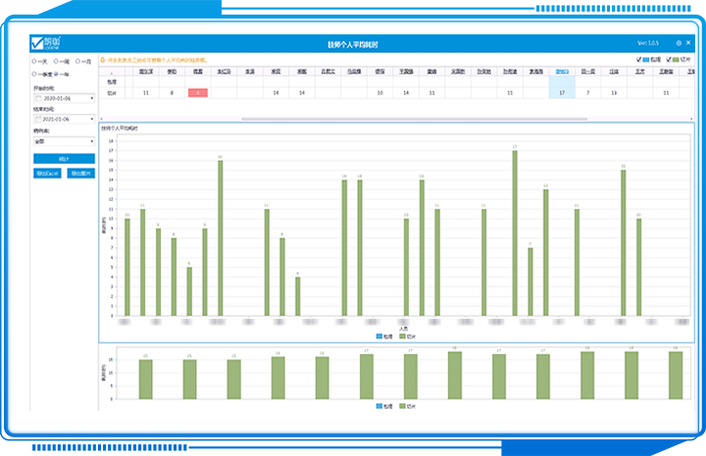Uncheck the 切片 series checkbox
This screenshot has height=456, width=706.
coord(670,60)
